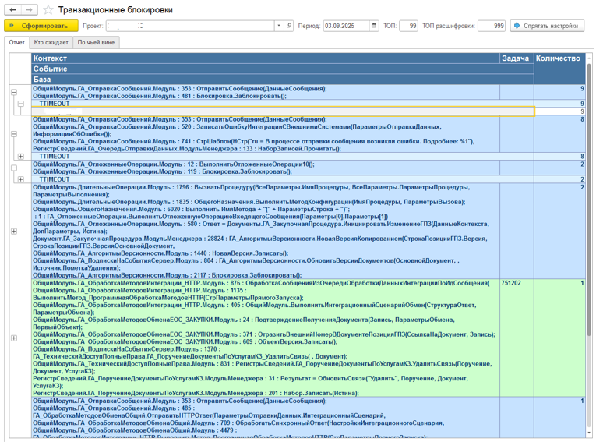Click into the Период date field
596x442 pixels.
(x=345, y=26)
